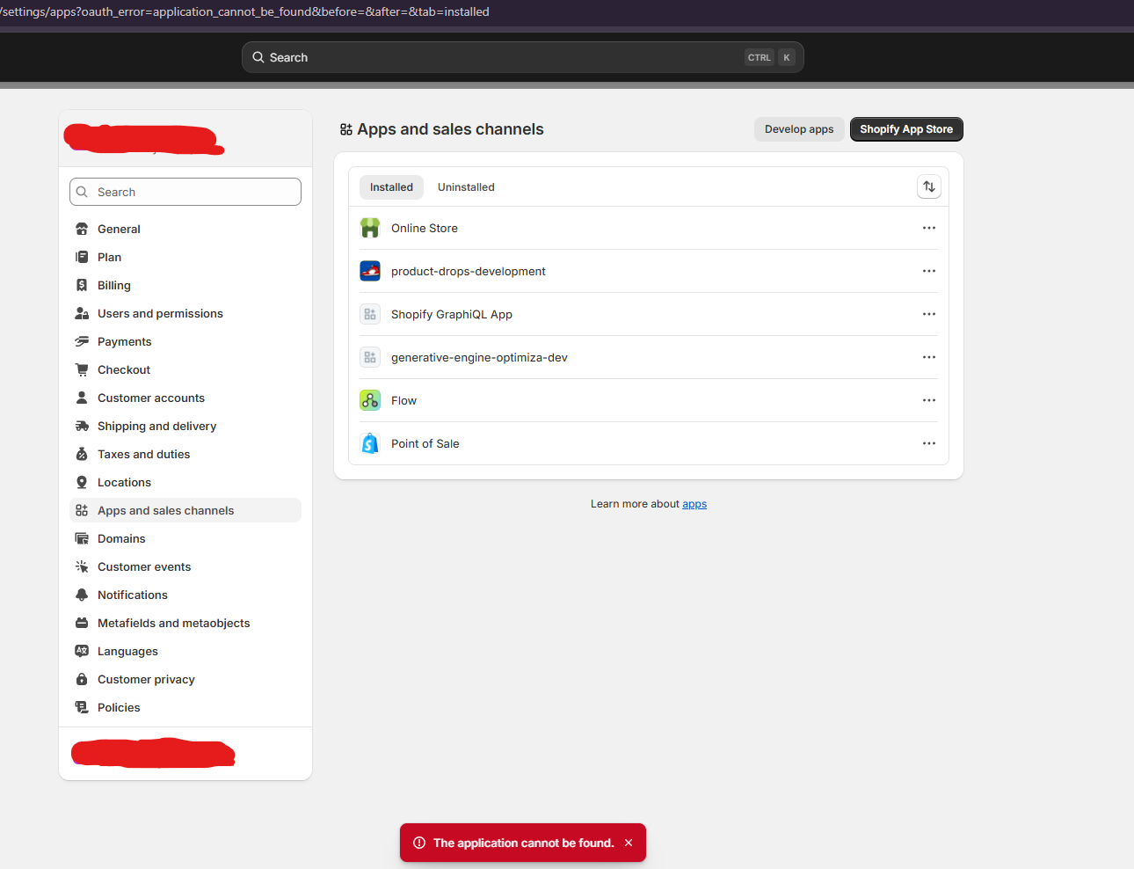Open more actions for Shopify GraphiQL App
Image resolution: width=1134 pixels, height=869 pixels.
[x=929, y=314]
